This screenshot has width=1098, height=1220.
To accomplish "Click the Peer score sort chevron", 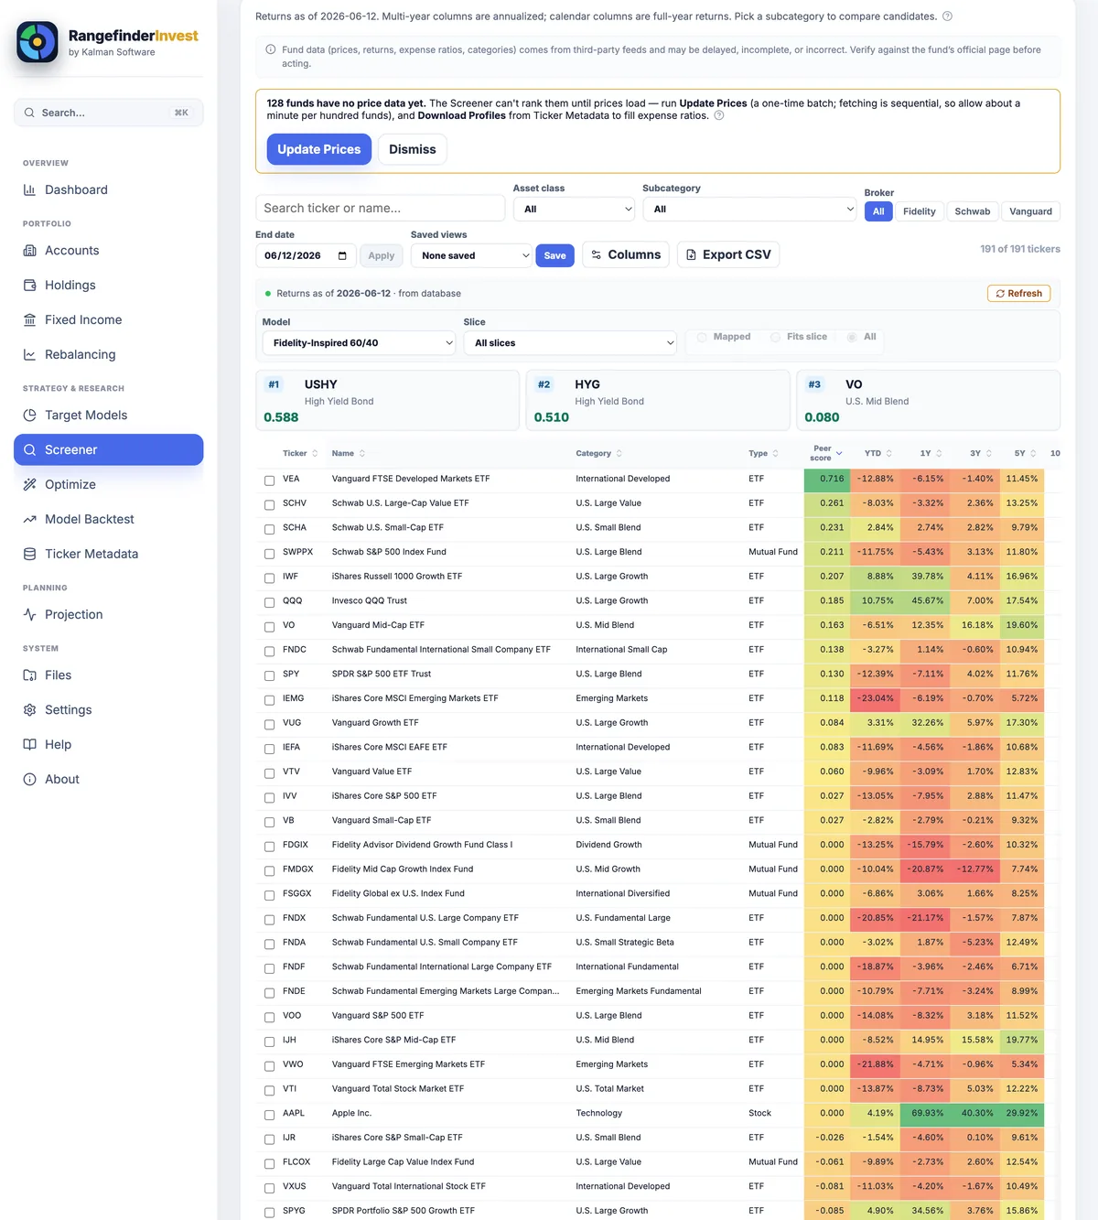I will coord(839,453).
